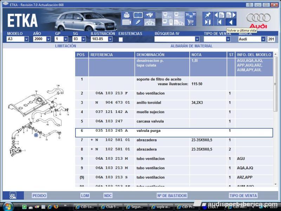
Task: Go to the next page icon
Action: [x=231, y=15]
